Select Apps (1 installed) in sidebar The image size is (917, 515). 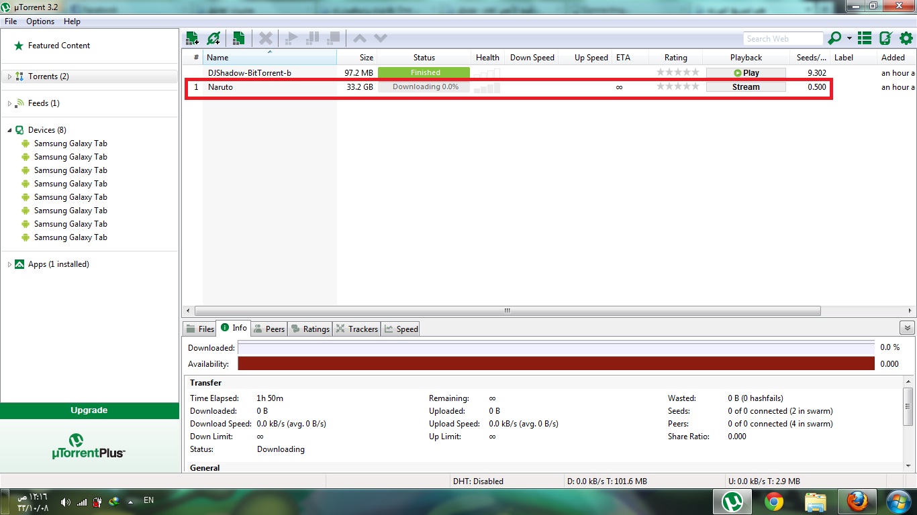click(x=58, y=264)
